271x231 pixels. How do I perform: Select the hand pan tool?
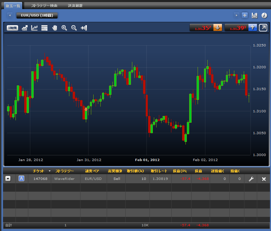click(x=55, y=28)
